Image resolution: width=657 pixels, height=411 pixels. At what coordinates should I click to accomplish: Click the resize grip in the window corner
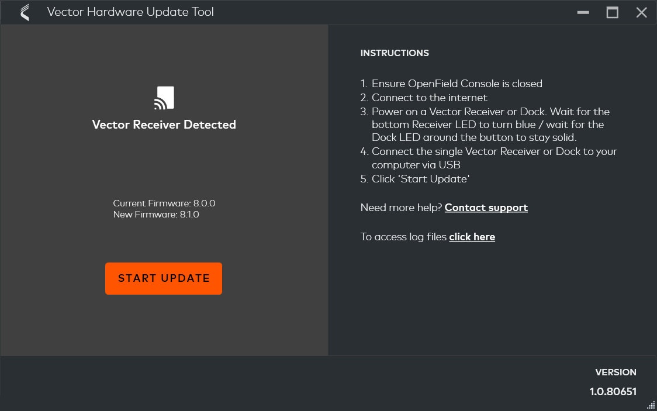click(x=651, y=405)
